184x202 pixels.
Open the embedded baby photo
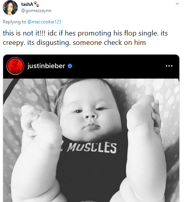(91, 140)
